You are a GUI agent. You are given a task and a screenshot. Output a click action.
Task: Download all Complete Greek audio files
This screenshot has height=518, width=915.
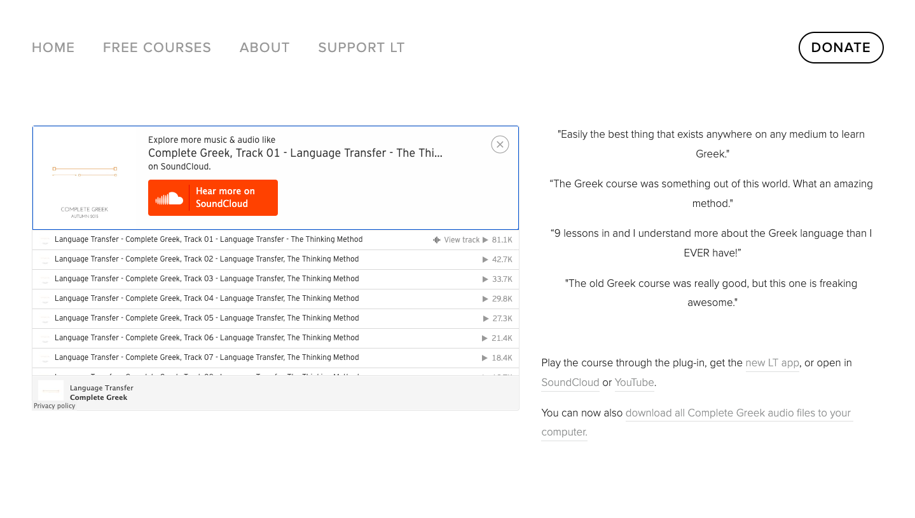click(738, 413)
